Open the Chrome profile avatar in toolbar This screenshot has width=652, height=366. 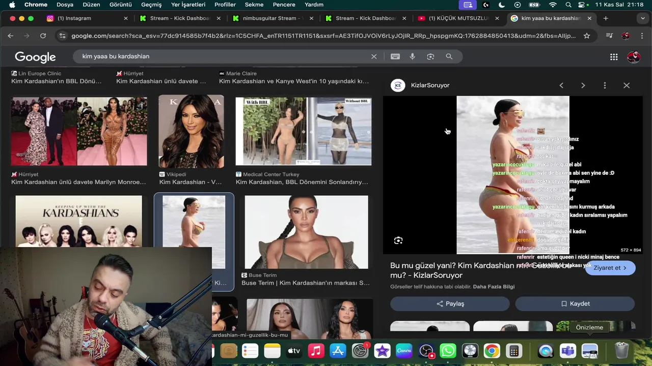tap(626, 36)
